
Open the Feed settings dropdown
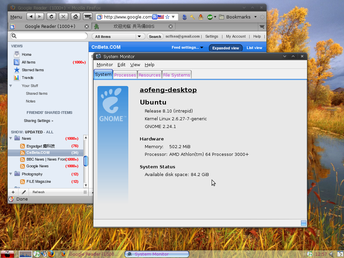click(x=187, y=47)
